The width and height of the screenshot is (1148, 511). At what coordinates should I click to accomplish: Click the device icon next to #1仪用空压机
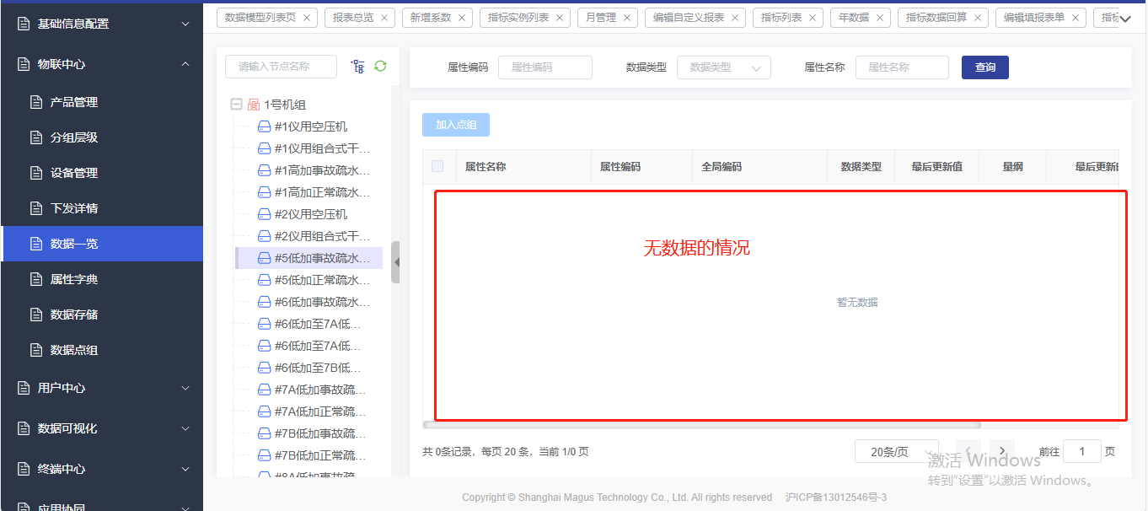point(265,126)
